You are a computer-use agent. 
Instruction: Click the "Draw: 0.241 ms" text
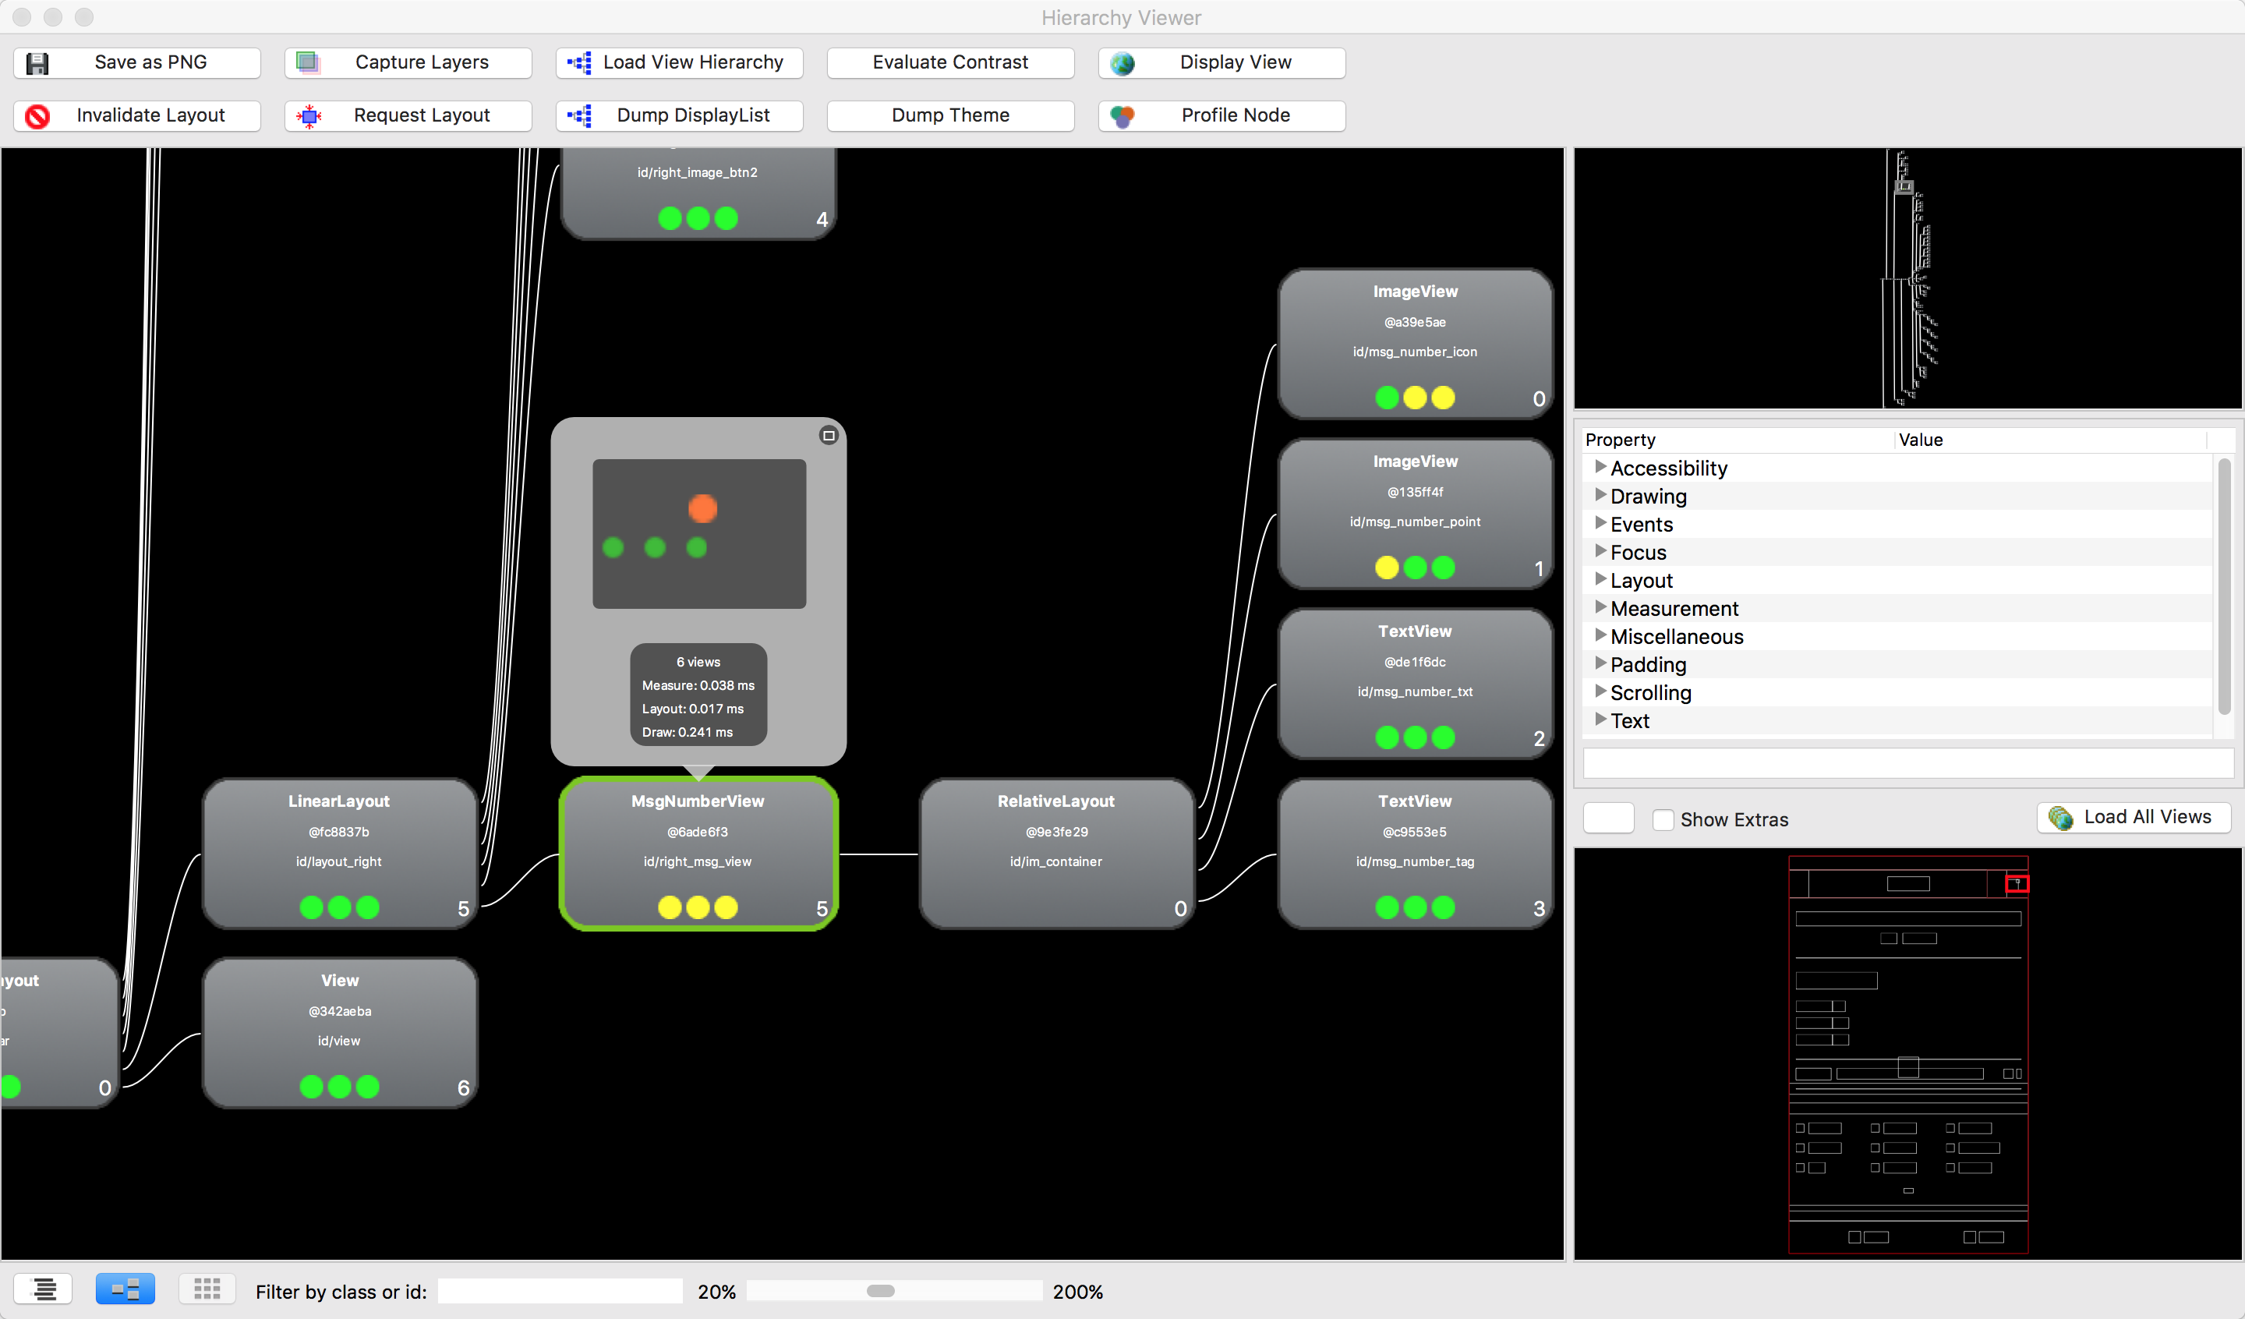(687, 732)
